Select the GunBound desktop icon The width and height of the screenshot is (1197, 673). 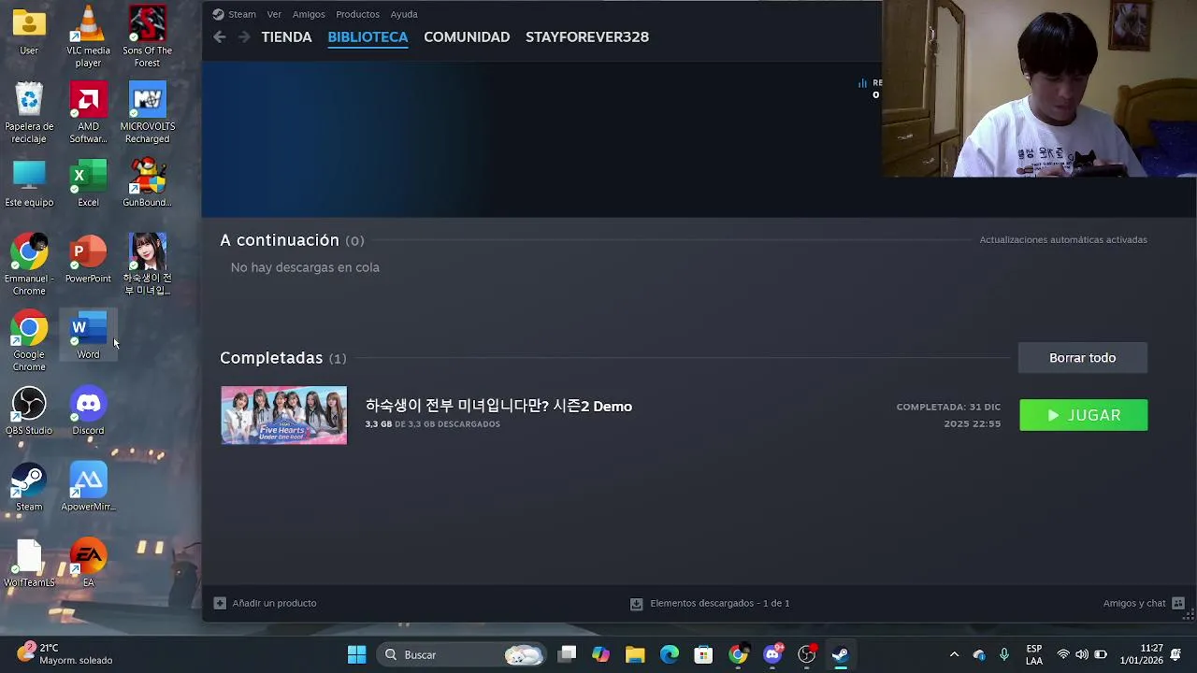(147, 183)
